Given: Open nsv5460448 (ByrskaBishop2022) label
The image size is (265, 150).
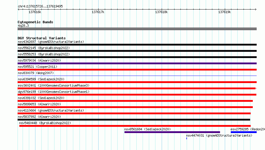Looking at the screenshot, I should pos(45,123).
